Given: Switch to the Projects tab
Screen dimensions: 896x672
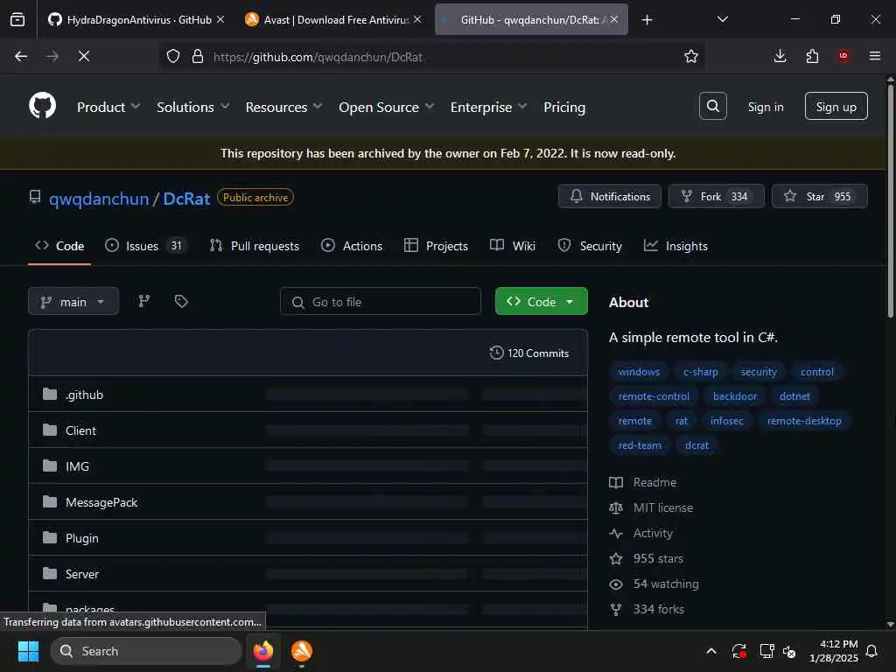Looking at the screenshot, I should (436, 246).
